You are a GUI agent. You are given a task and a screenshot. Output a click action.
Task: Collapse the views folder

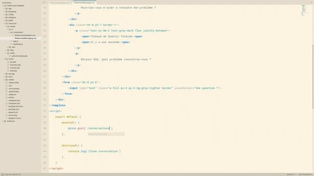click(x=6, y=53)
